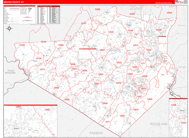Click ZIP code 12729

pos(43,42)
